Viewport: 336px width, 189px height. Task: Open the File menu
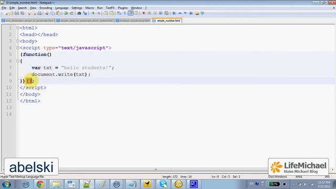(x=4, y=8)
